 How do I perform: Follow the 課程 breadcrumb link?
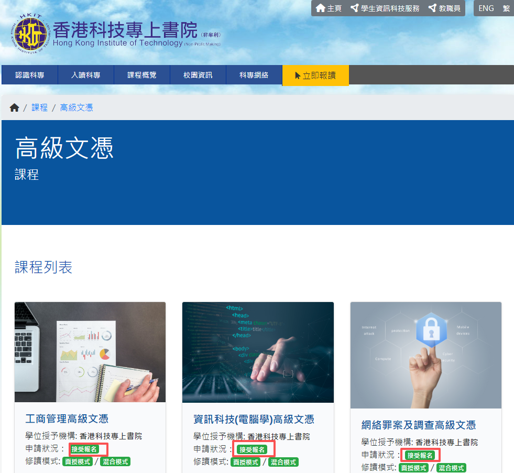(40, 107)
